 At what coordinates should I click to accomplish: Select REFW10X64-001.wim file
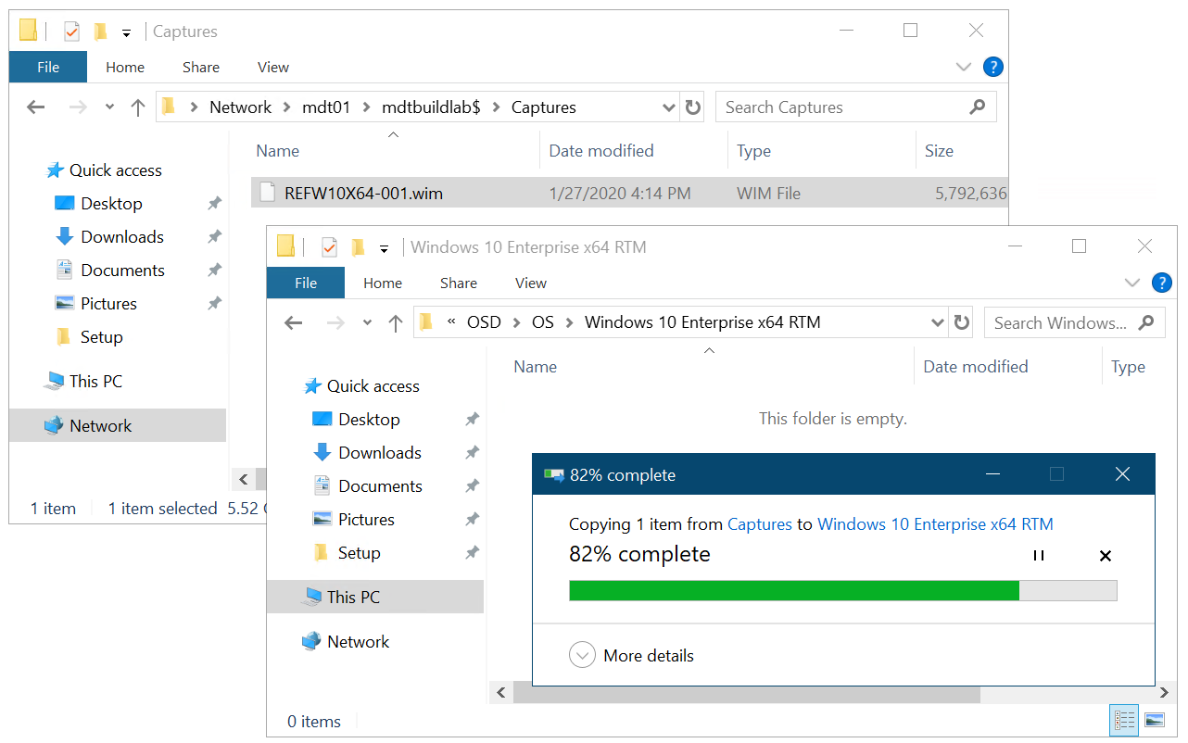(x=363, y=194)
